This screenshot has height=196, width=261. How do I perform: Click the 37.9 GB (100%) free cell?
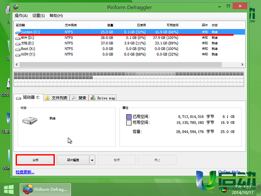[166, 37]
